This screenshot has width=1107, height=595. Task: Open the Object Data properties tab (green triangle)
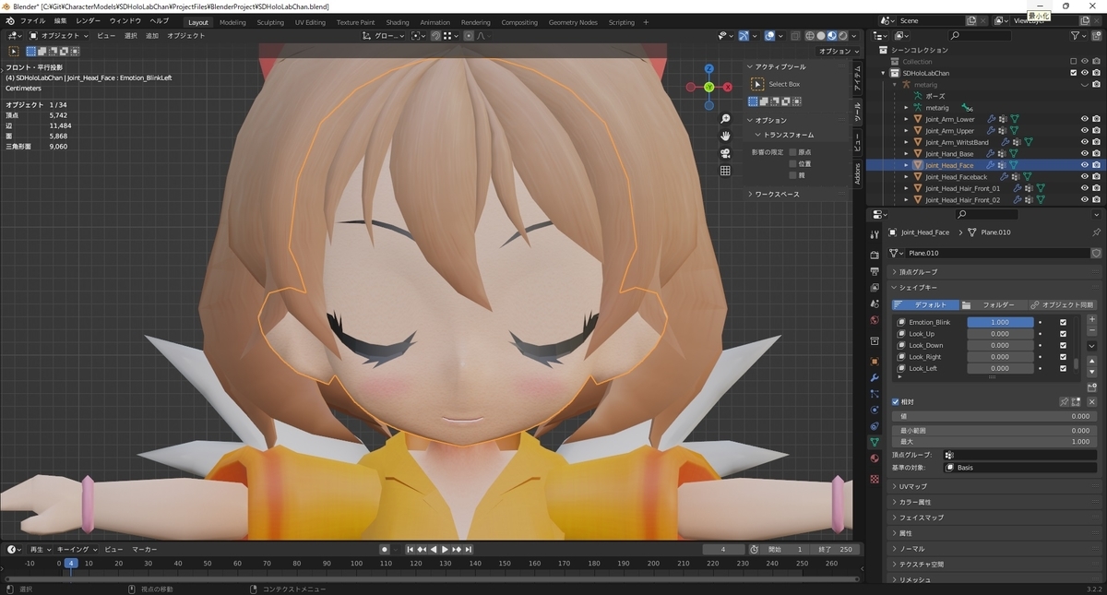click(x=875, y=442)
